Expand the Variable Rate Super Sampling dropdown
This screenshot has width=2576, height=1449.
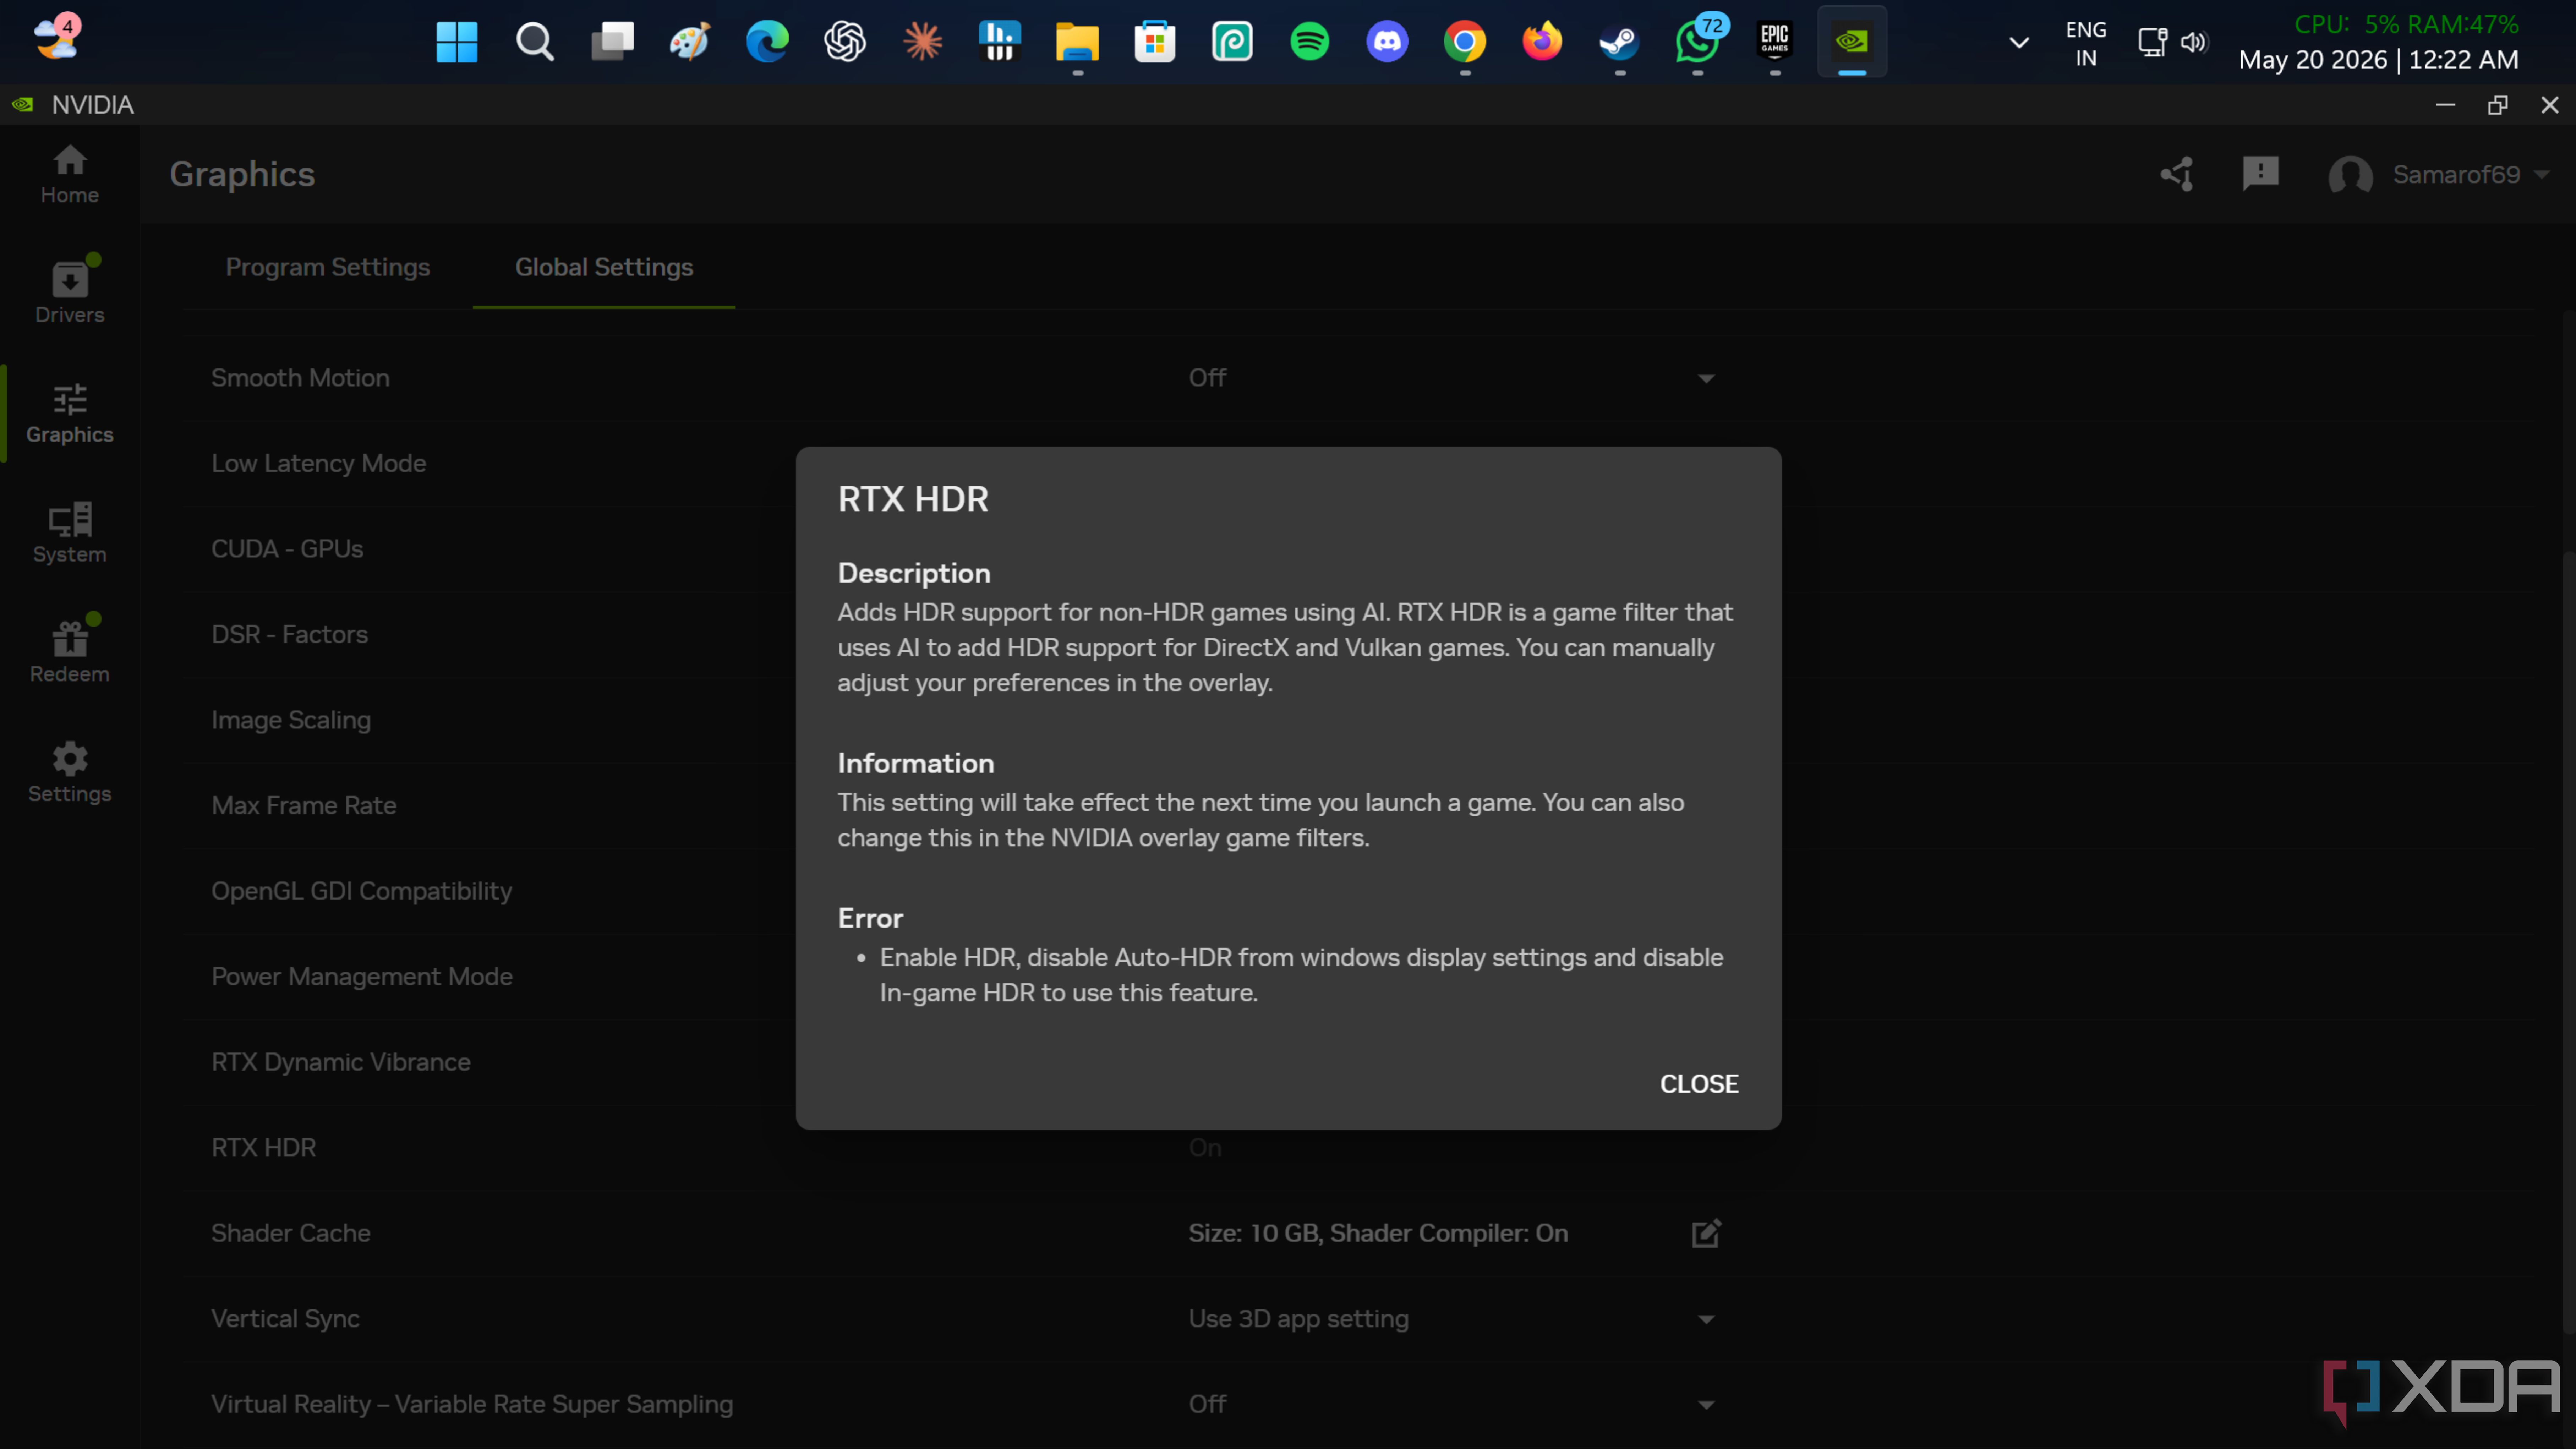click(x=1706, y=1405)
